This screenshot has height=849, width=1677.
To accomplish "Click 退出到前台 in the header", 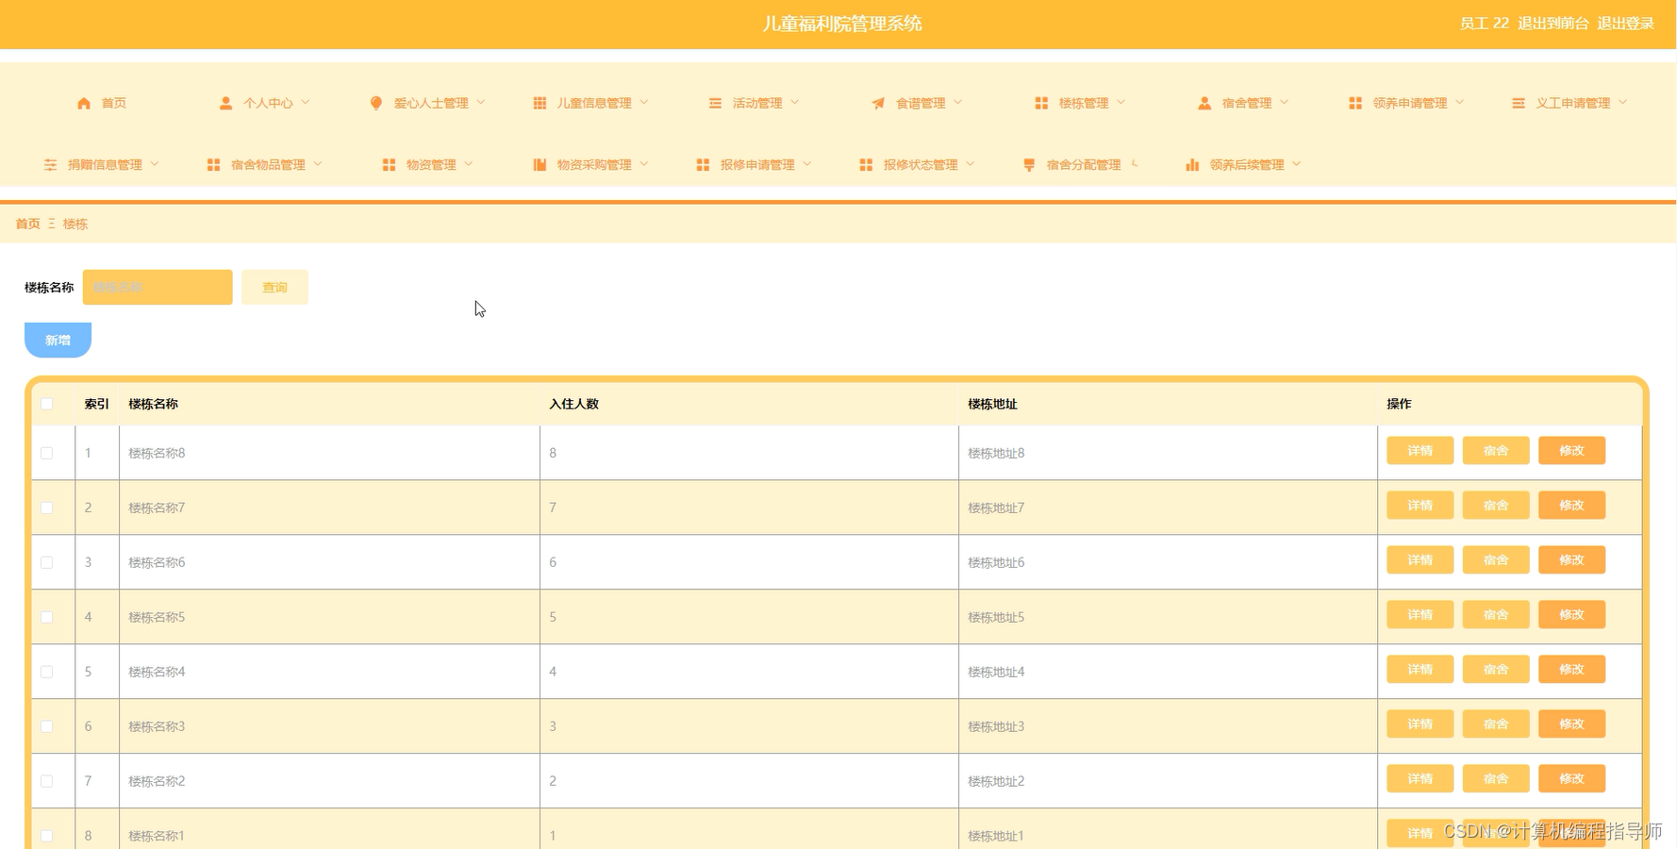I will [x=1552, y=24].
